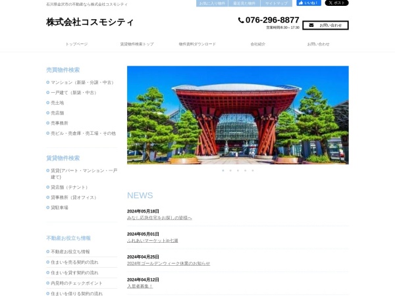Select マンション（新築・分譲・中古） in the sales search
This screenshot has width=395, height=296.
(x=83, y=82)
